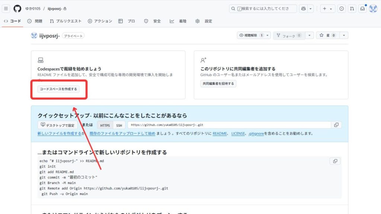The image size is (381, 214).
Task: Open the pull requests icon in header
Action: pos(352,9)
